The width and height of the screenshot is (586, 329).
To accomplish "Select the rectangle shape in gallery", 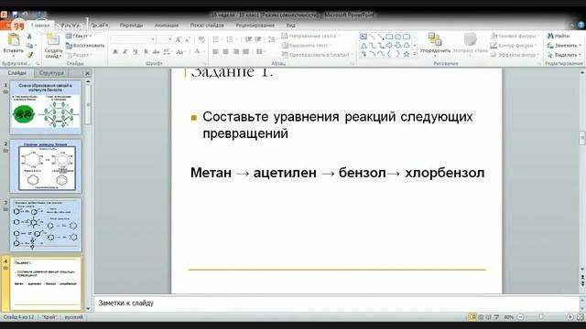I will pos(389,37).
